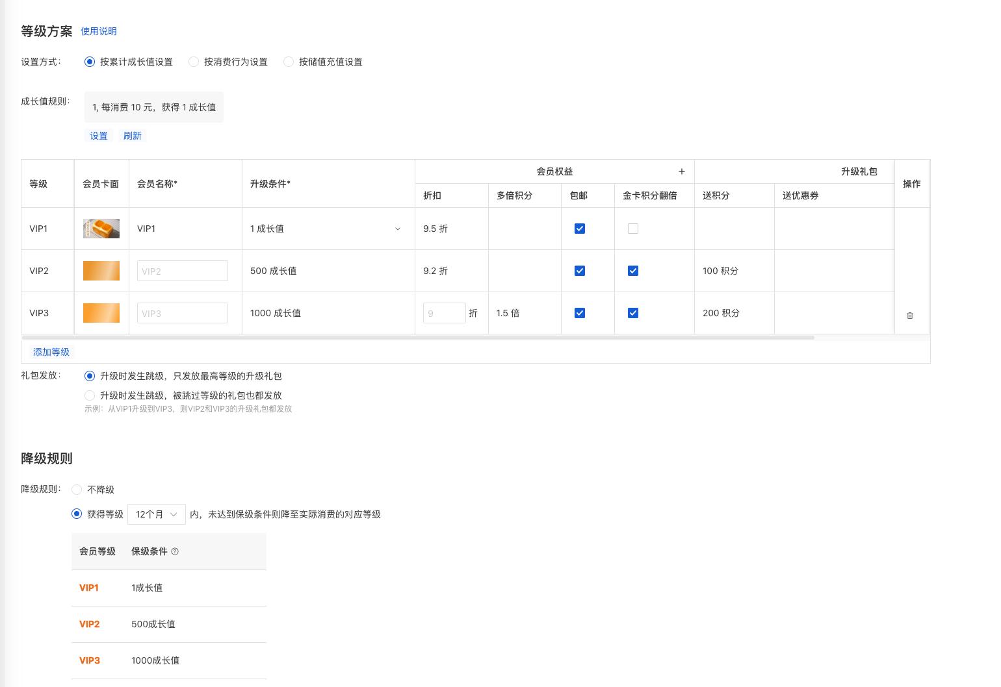
Task: Uncheck 包邮 for VIP2 row
Action: click(x=580, y=271)
